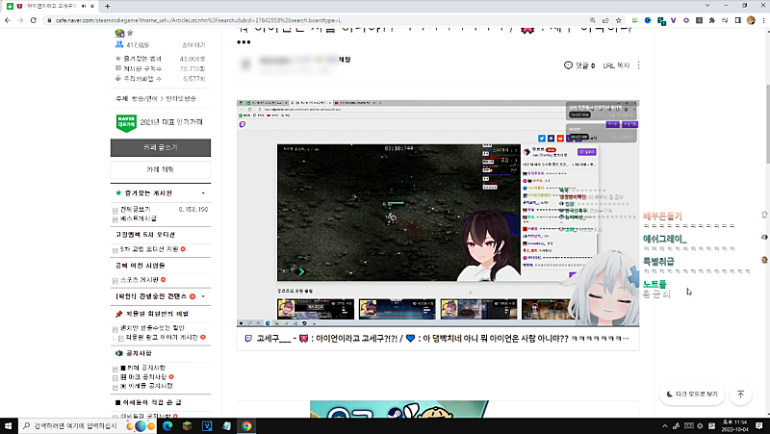Open the 베스트게시글 board link

coord(138,218)
